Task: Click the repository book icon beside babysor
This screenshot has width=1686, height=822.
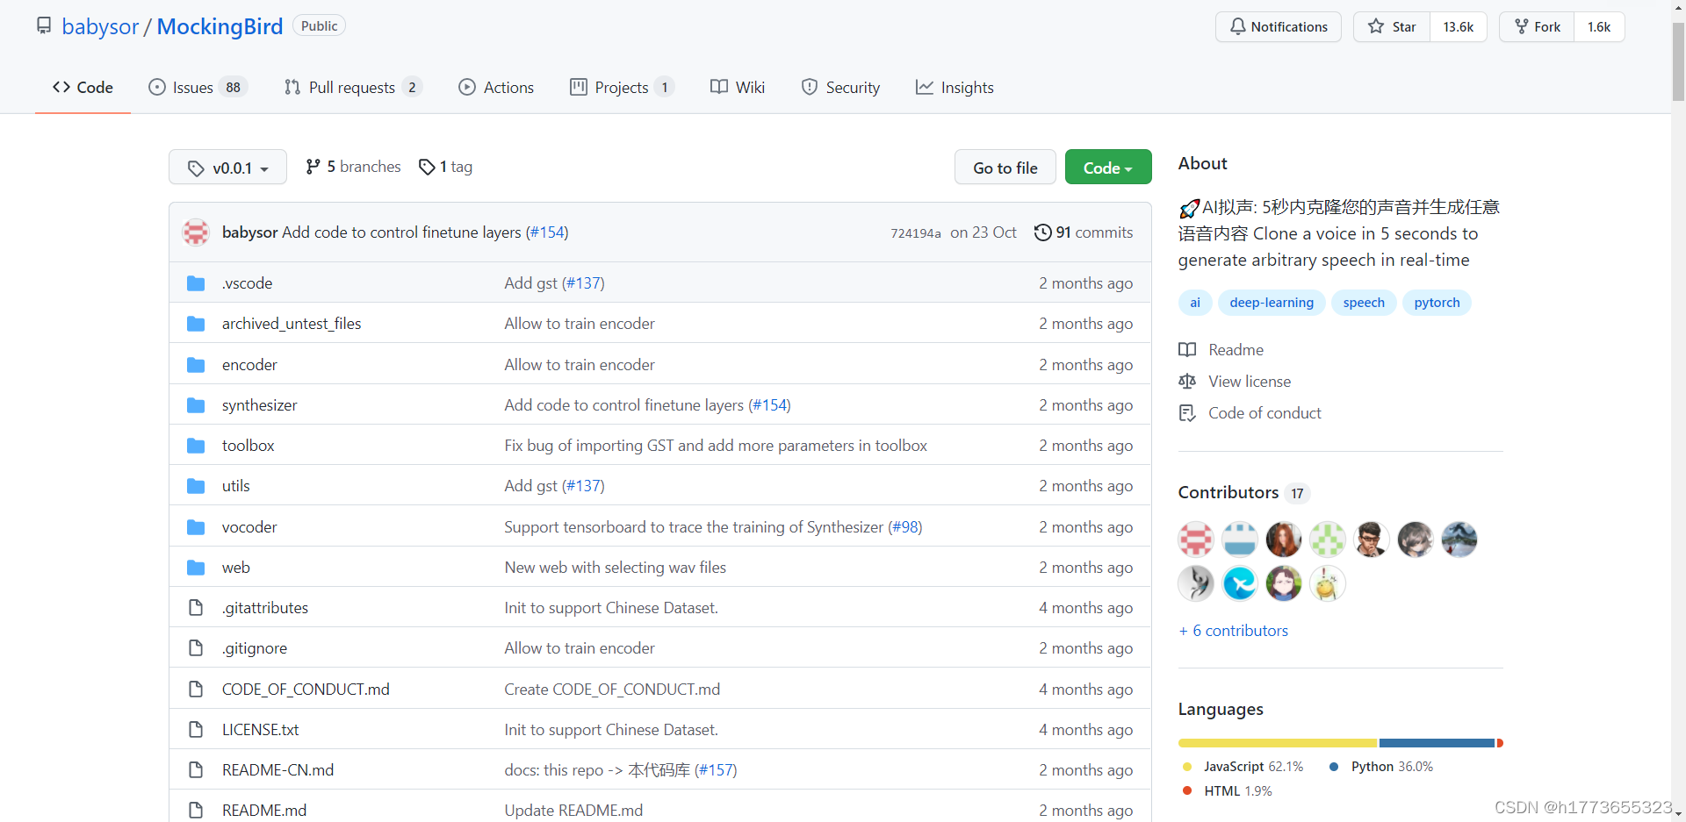Action: (44, 26)
